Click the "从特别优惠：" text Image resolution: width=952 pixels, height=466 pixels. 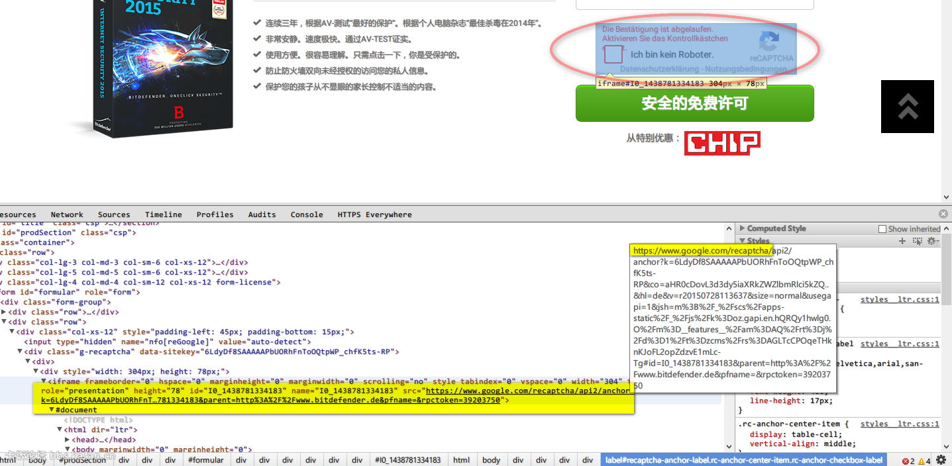[x=653, y=138]
